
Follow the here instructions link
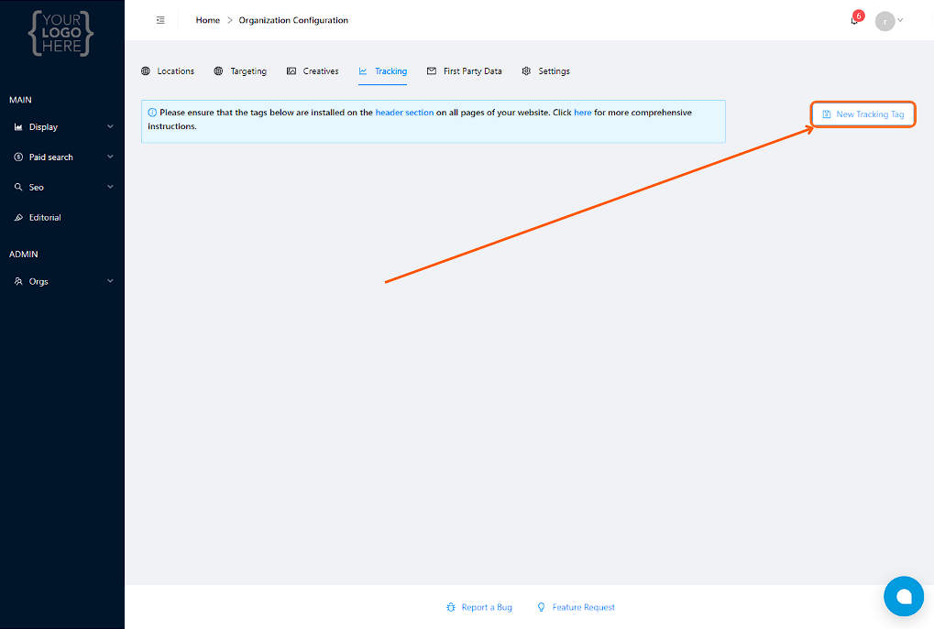click(x=583, y=113)
